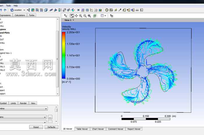Enable the Rotate view tool
The height and width of the screenshot is (135, 204).
[72, 16]
